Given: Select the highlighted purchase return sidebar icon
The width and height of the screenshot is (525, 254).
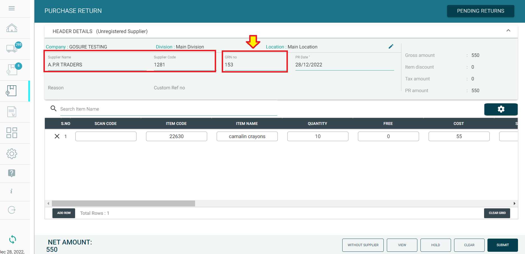Looking at the screenshot, I should coord(11,91).
